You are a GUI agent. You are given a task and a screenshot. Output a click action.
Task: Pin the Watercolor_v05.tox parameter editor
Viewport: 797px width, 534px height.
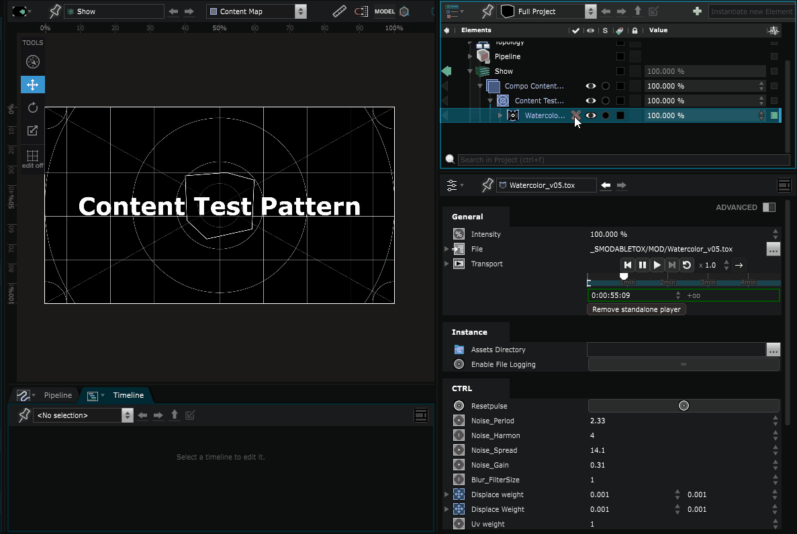tap(487, 185)
